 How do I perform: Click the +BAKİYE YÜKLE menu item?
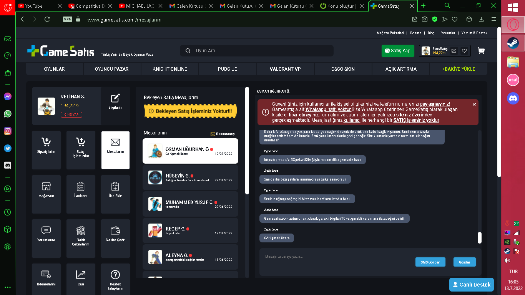pos(459,69)
